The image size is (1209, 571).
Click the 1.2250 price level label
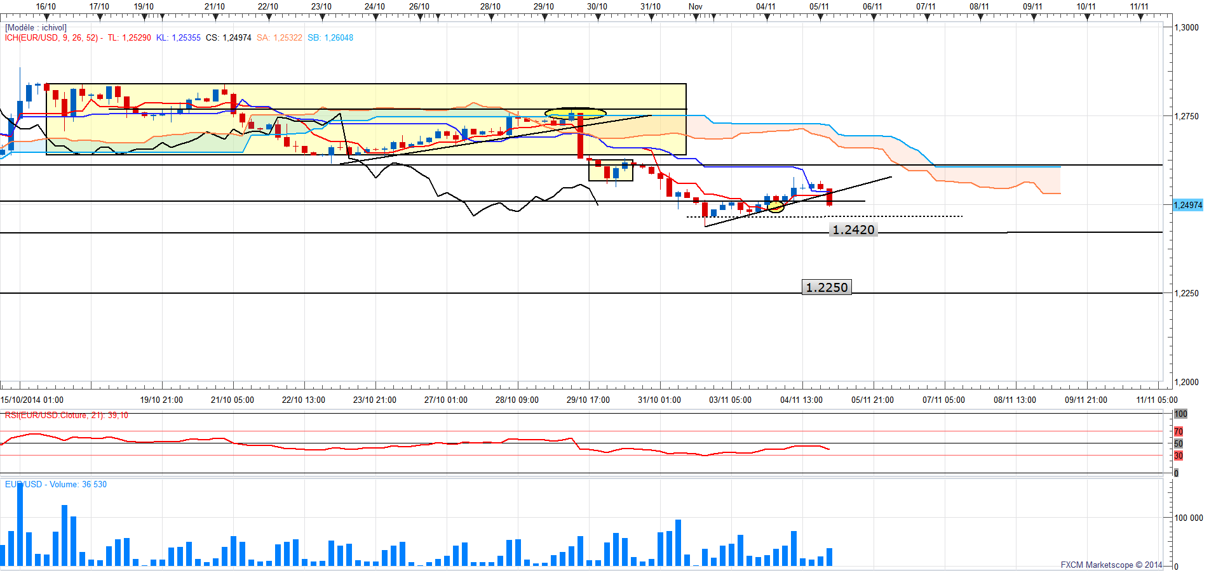point(827,287)
